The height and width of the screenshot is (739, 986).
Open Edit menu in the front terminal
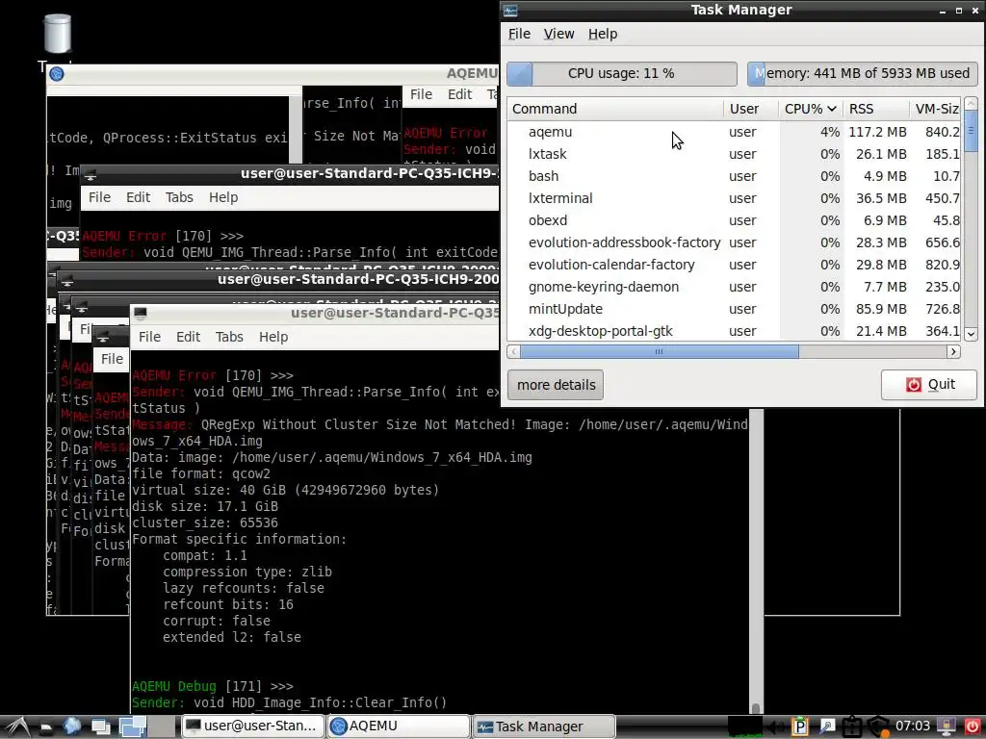click(x=188, y=337)
